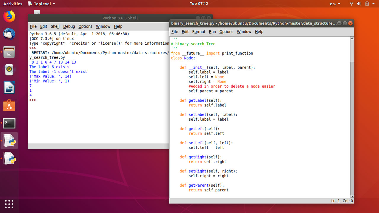
Task: Show Applications grid
Action: 9,204
